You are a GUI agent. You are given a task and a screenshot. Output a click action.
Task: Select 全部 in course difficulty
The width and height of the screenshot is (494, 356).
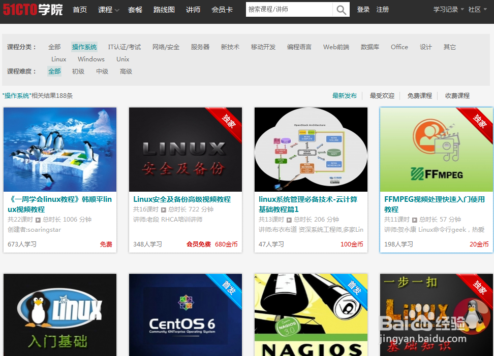tap(54, 72)
